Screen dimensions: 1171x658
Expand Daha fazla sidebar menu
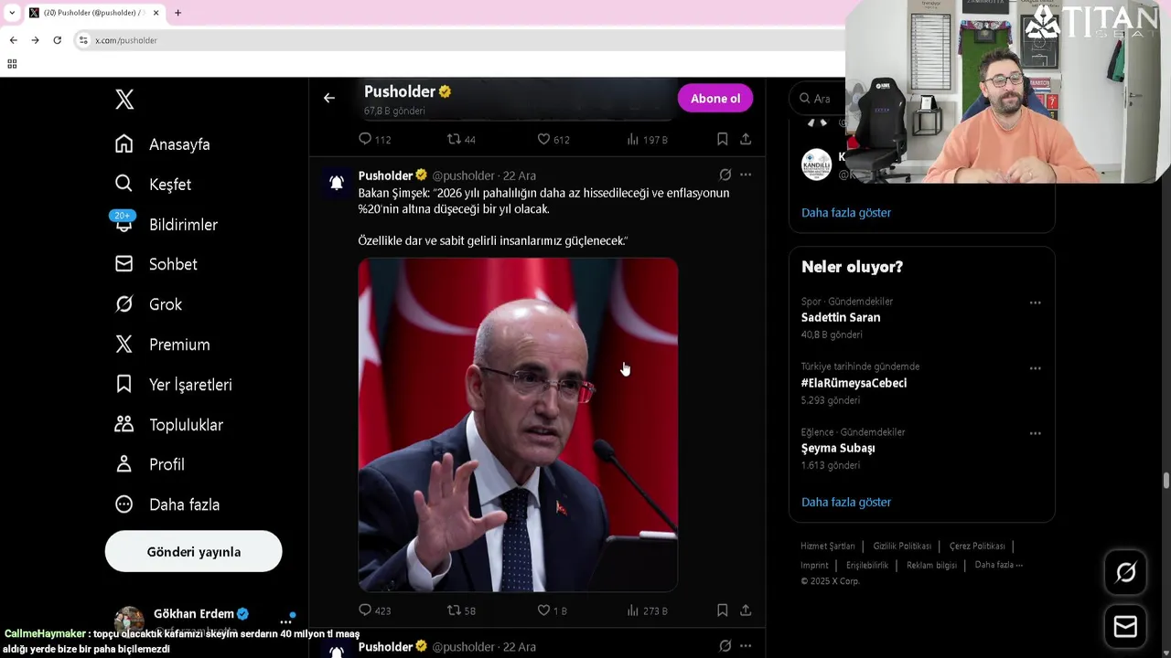pos(167,504)
